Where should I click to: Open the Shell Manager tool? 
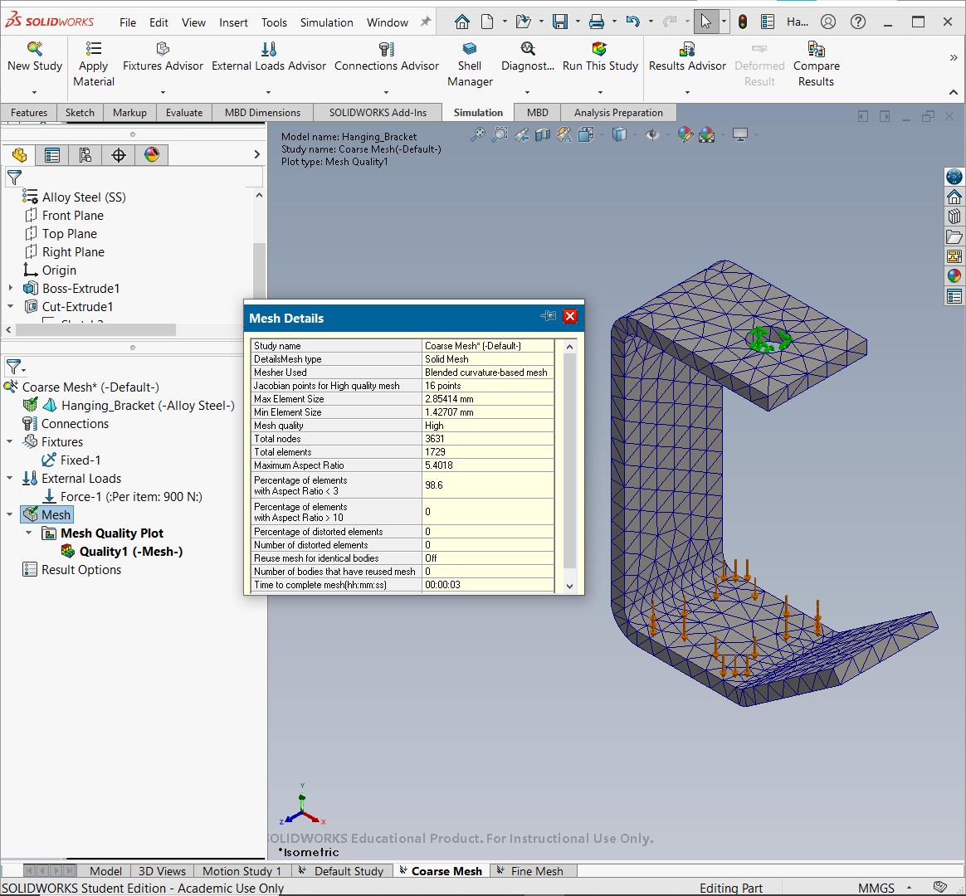click(x=470, y=66)
